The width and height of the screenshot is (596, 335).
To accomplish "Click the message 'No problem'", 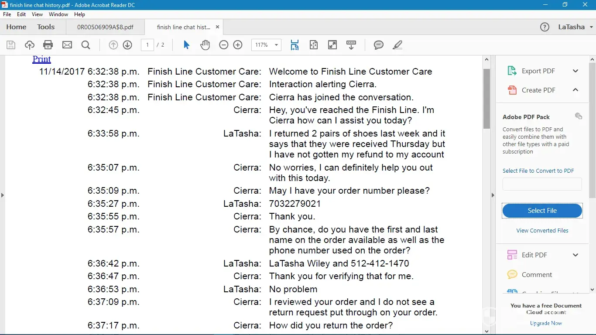I will [293, 289].
